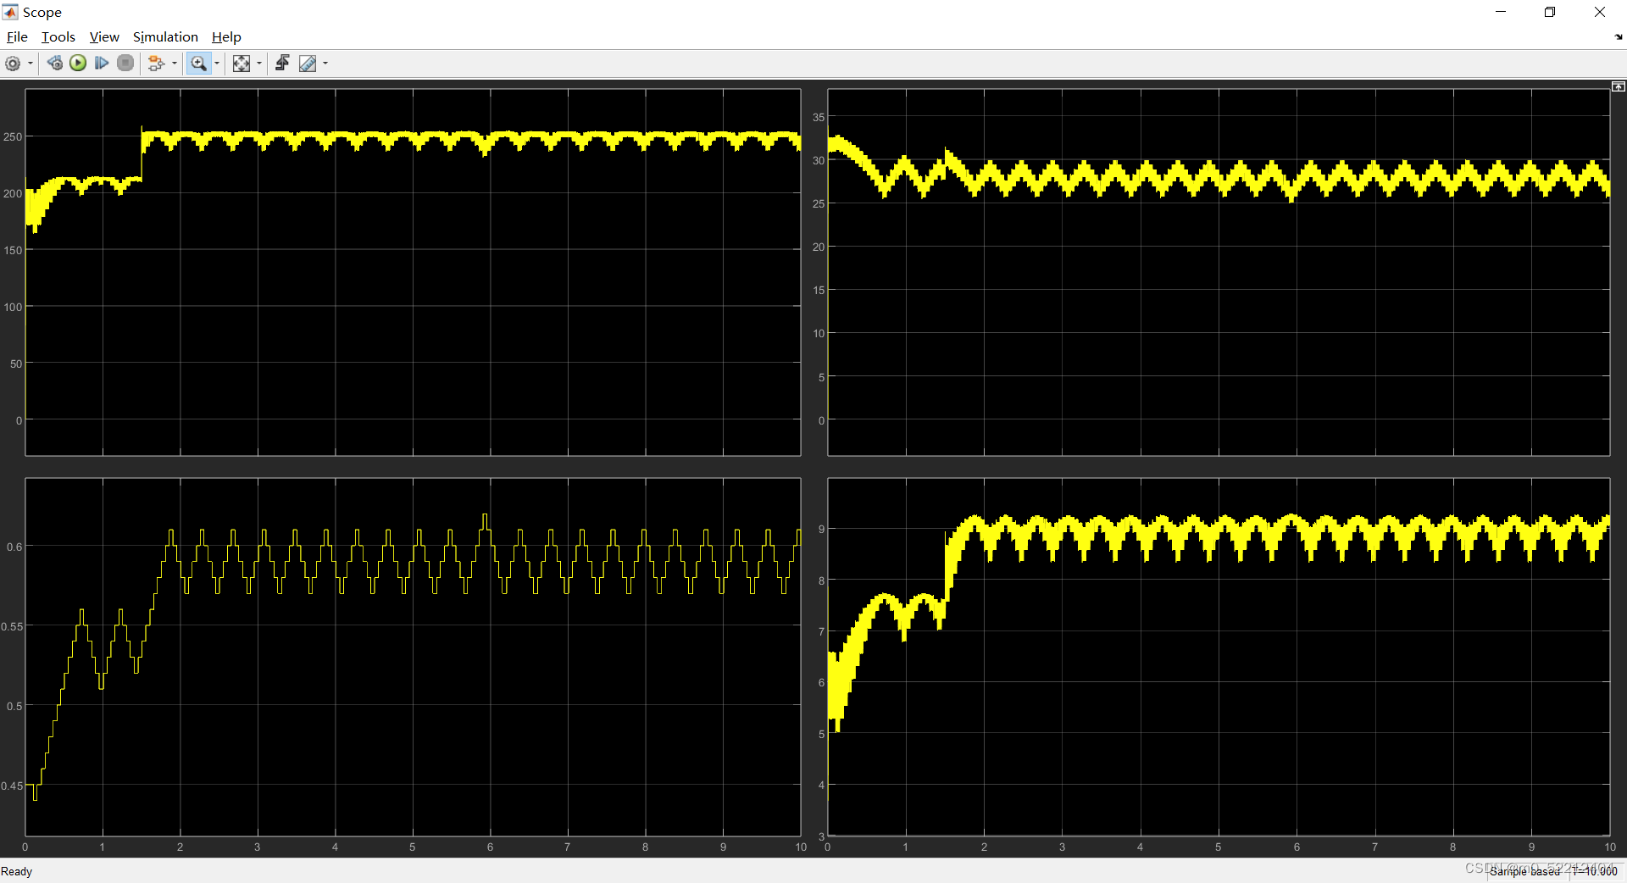This screenshot has height=883, width=1627.
Task: Open the zoom mode dropdown arrow
Action: 216,63
